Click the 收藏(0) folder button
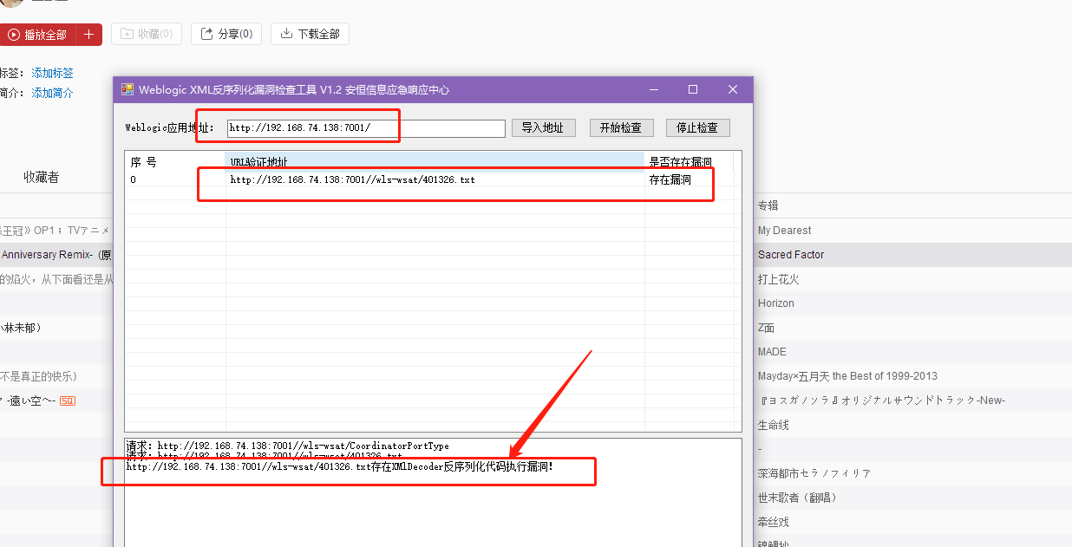The height and width of the screenshot is (547, 1072). [147, 35]
